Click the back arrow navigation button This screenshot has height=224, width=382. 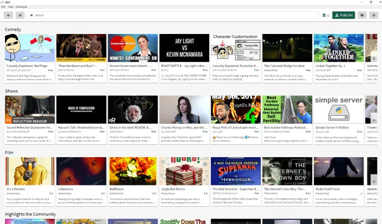[8, 15]
